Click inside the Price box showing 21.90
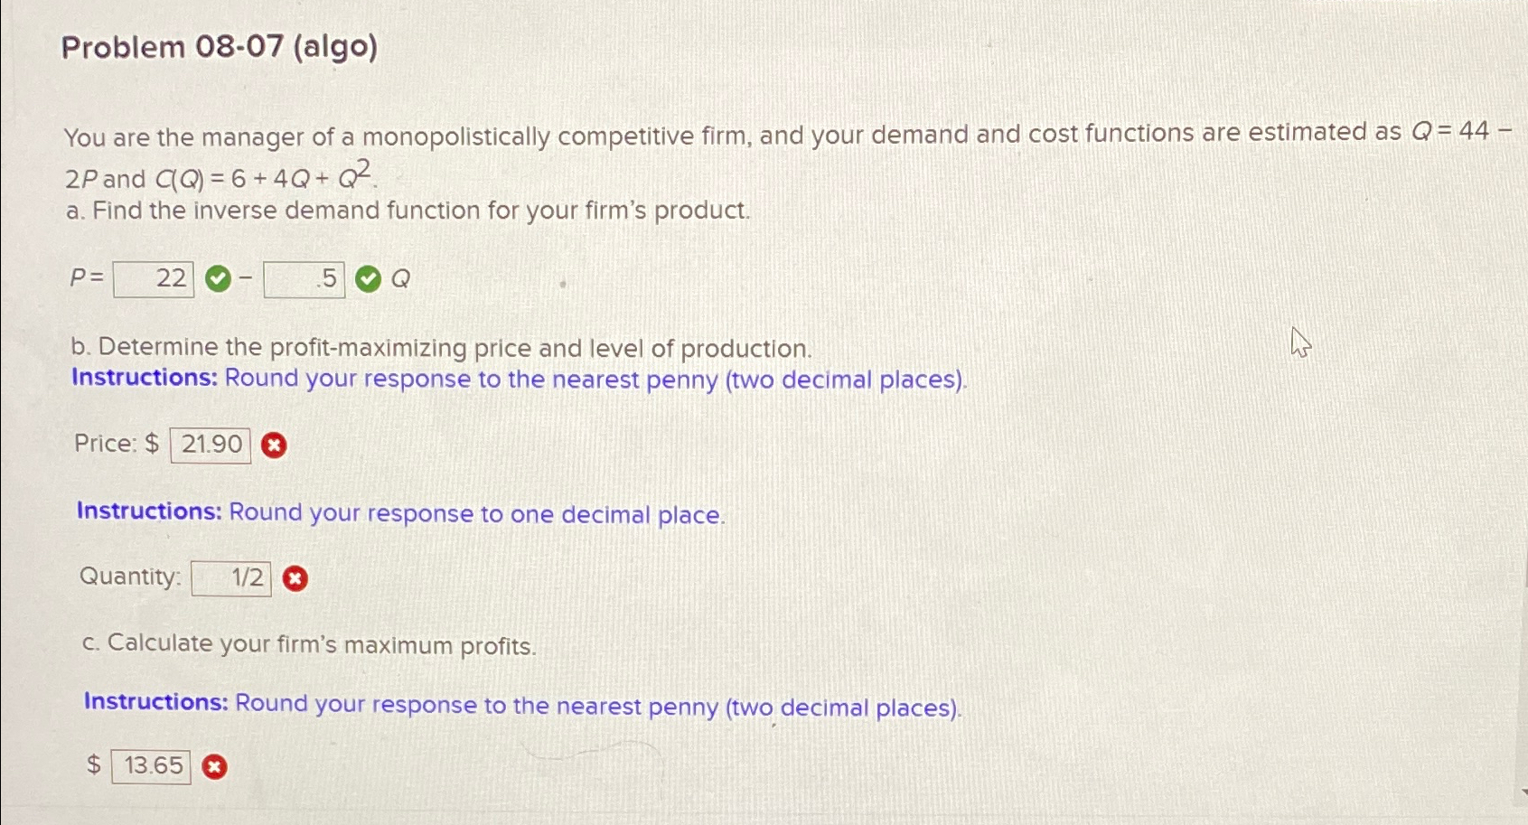 pos(210,444)
